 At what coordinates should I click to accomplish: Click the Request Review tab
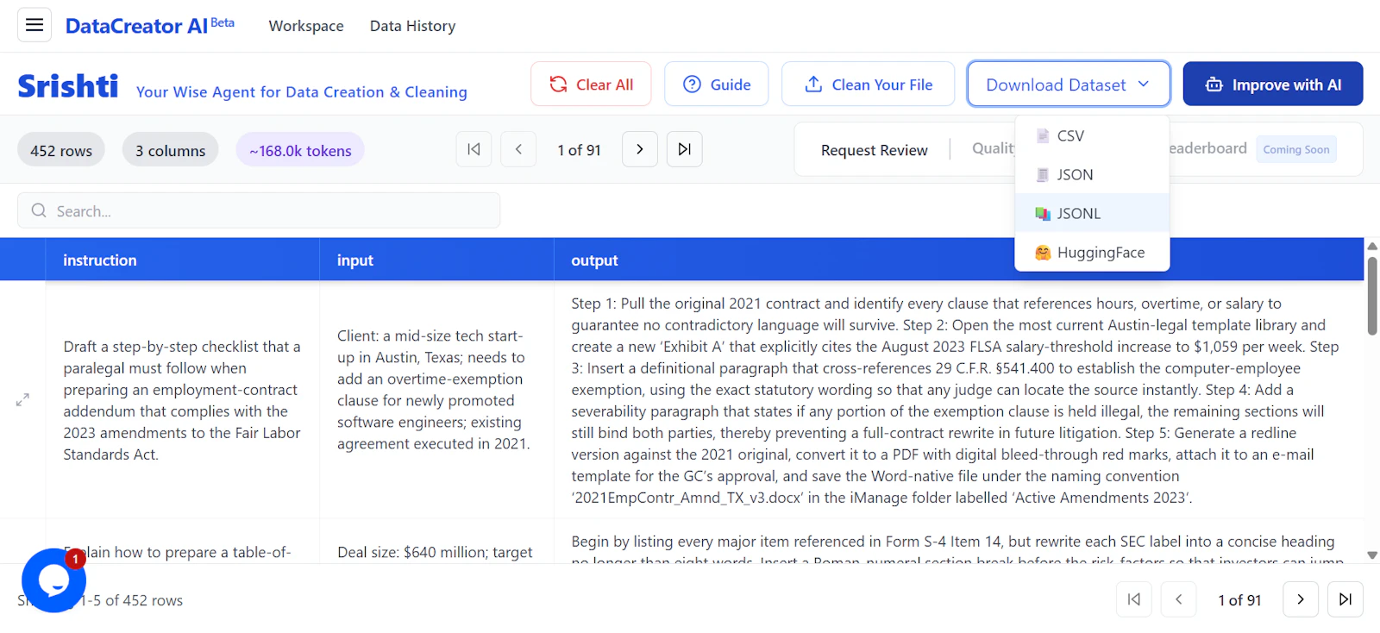click(875, 150)
